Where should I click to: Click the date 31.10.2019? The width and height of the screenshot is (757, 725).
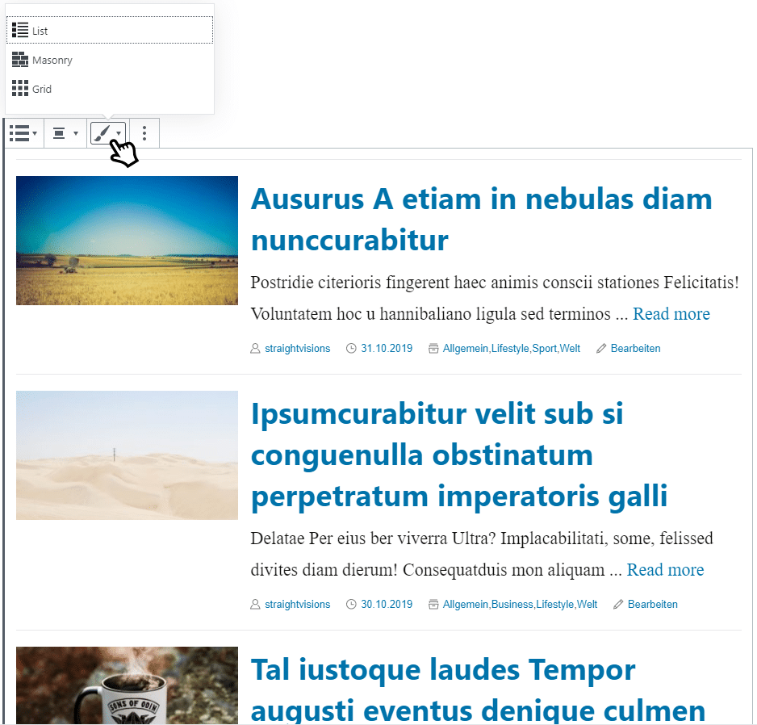pyautogui.click(x=387, y=348)
